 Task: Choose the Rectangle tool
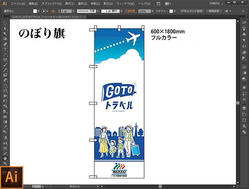(5, 60)
